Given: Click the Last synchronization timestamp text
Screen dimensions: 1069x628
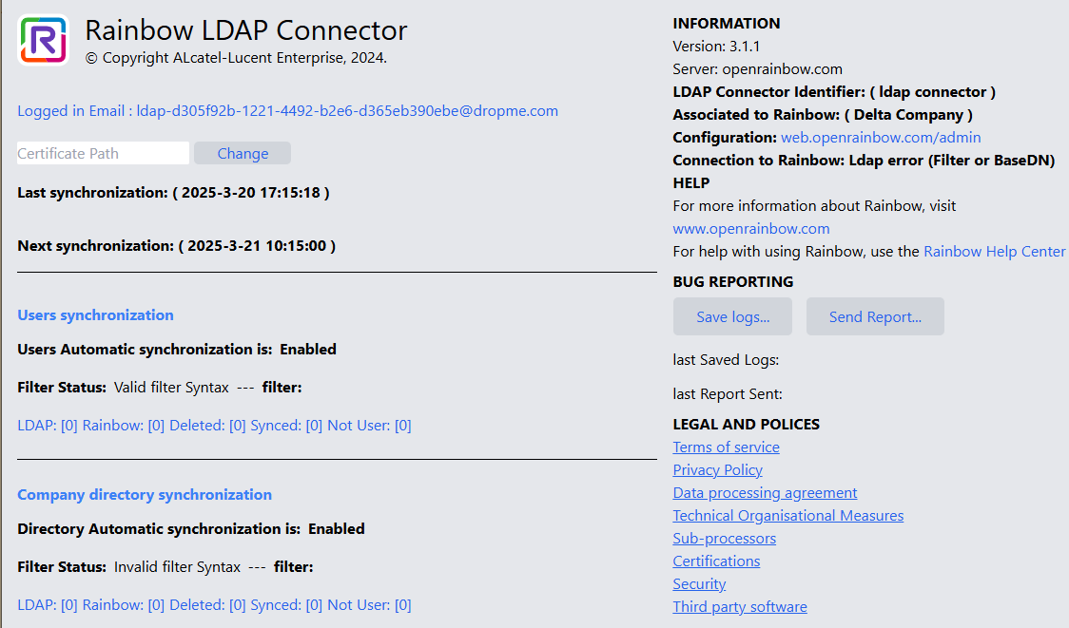Looking at the screenshot, I should (x=173, y=193).
